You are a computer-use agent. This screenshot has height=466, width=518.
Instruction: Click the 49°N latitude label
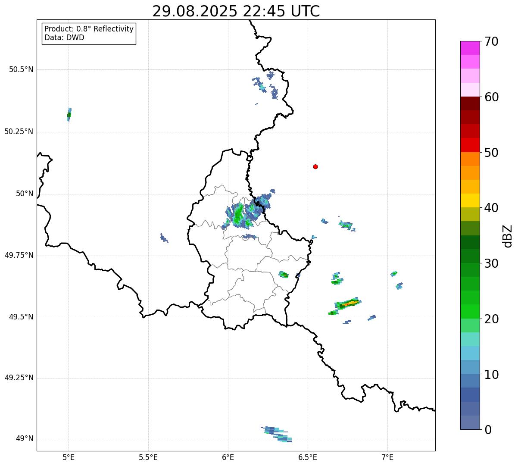(x=25, y=439)
